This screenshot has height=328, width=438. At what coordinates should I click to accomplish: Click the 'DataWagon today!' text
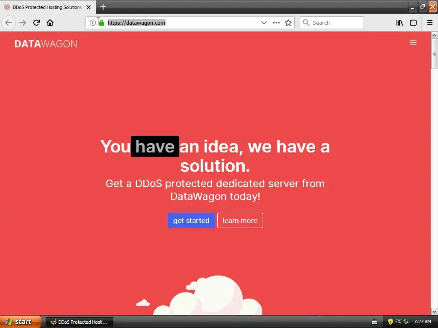point(215,196)
